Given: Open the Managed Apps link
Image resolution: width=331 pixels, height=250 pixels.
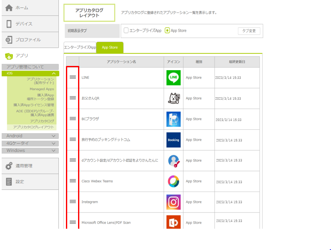Looking at the screenshot, I should pos(42,89).
